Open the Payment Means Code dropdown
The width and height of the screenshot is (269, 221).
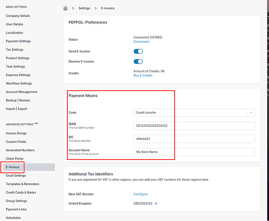[194, 113]
